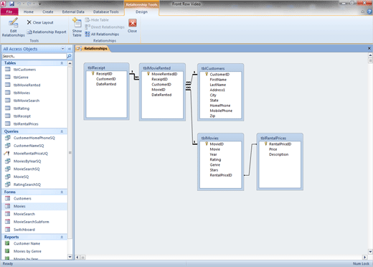This screenshot has height=267, width=373.
Task: Select MovieRentedID field in tblMovieRented
Action: (x=164, y=74)
